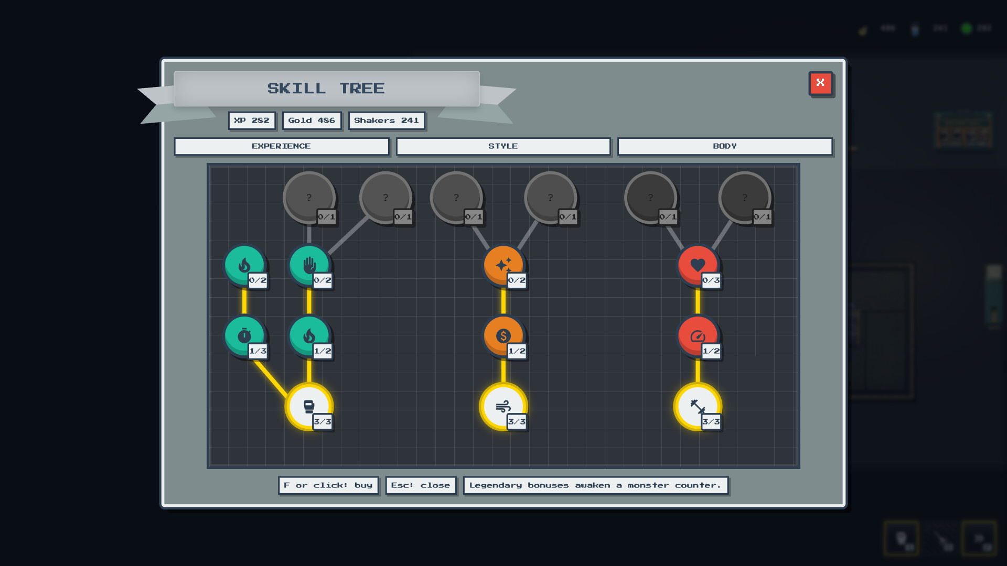Click the Gold 486 counter
The image size is (1007, 566).
point(312,121)
